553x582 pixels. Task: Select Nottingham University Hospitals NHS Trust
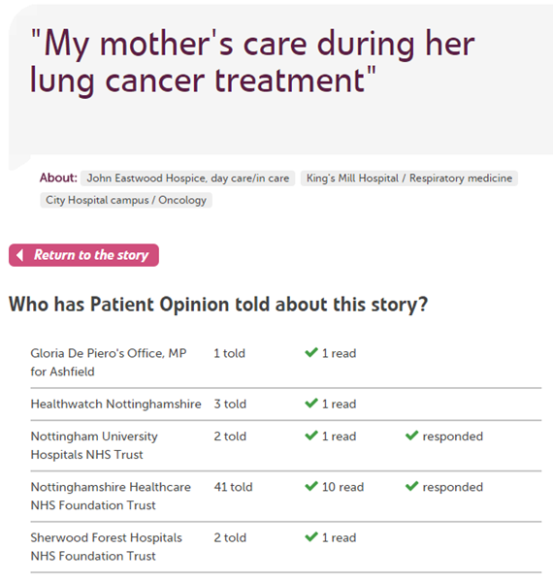(94, 445)
